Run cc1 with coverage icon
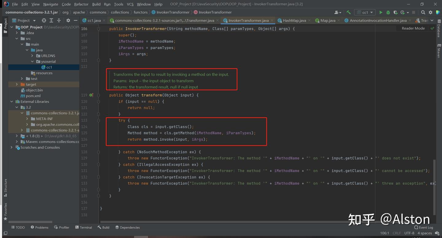Image resolution: width=442 pixels, height=238 pixels. pyautogui.click(x=395, y=12)
